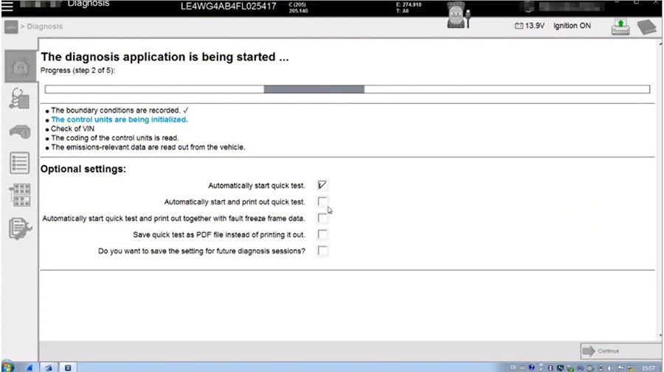Click the 'Optional settings:' heading
The width and height of the screenshot is (664, 372).
pyautogui.click(x=83, y=169)
